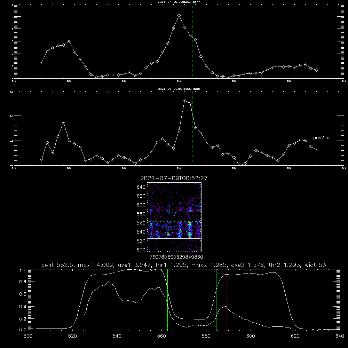Image resolution: width=348 pixels, height=348 pixels.
Task: Pick the first diamond marker of dusk plot
Action: coord(41,159)
